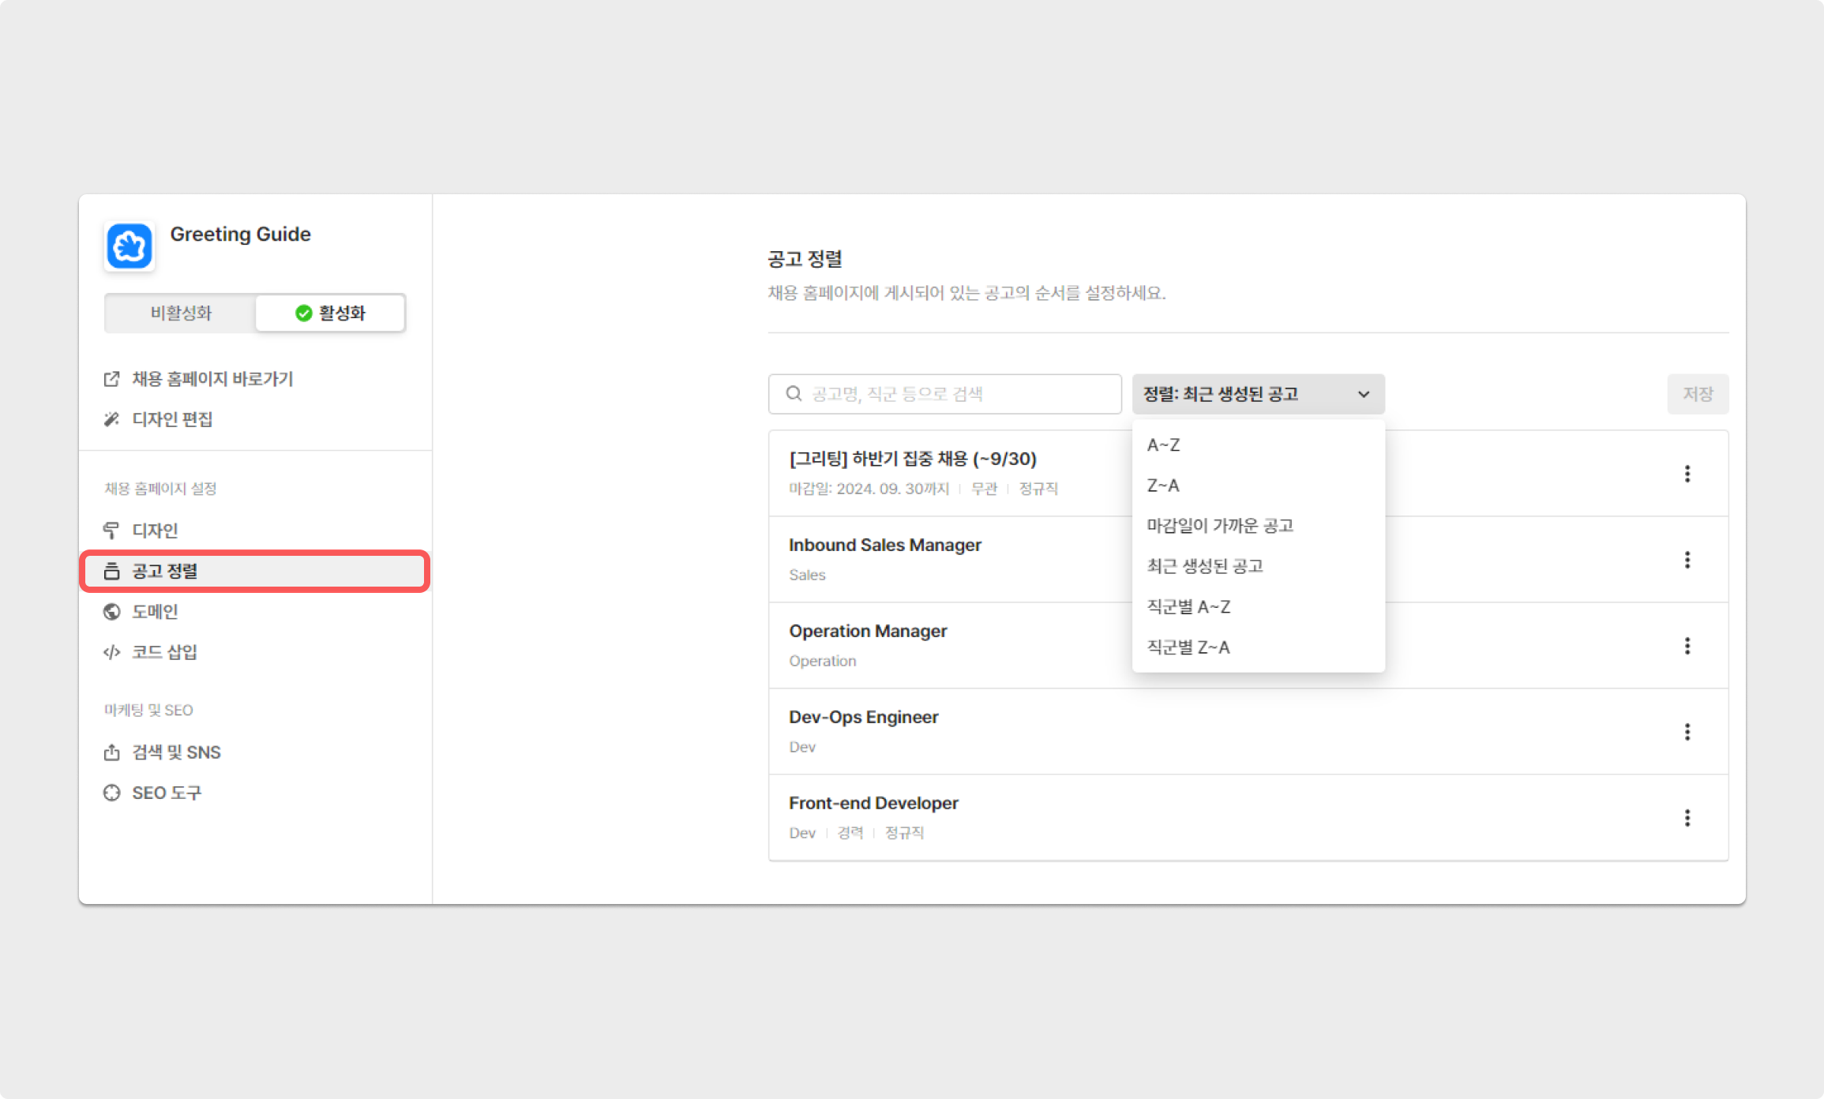This screenshot has width=1824, height=1099.
Task: Open kebab menu for Inbound Sales Manager
Action: tap(1687, 560)
